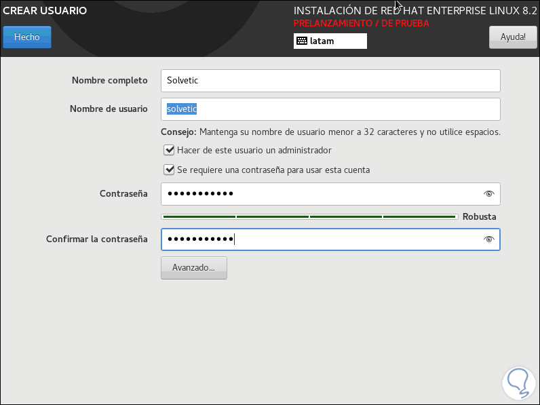Click the blue Hecho button

coord(27,37)
